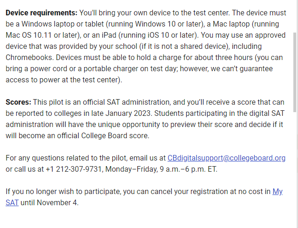Click the vertical scrollbar thumb
Image resolution: width=298 pixels, height=228 pixels.
(x=295, y=72)
